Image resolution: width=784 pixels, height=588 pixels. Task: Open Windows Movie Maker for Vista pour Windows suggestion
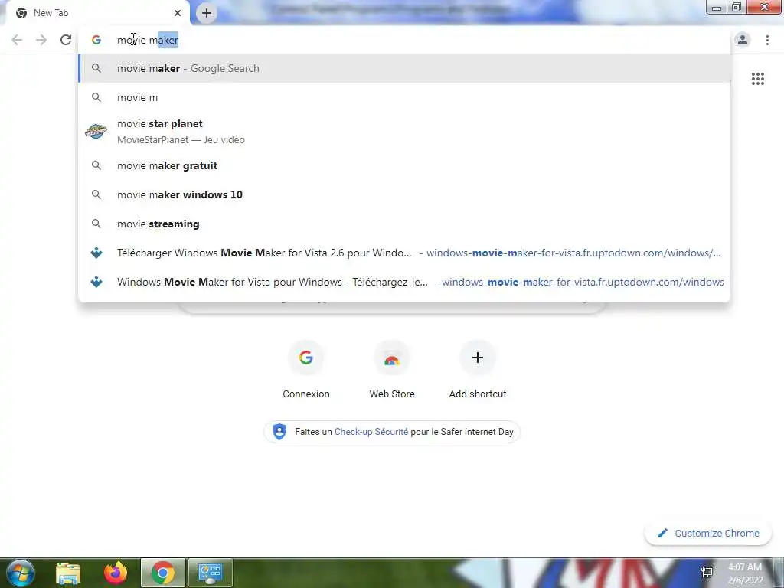click(x=404, y=282)
